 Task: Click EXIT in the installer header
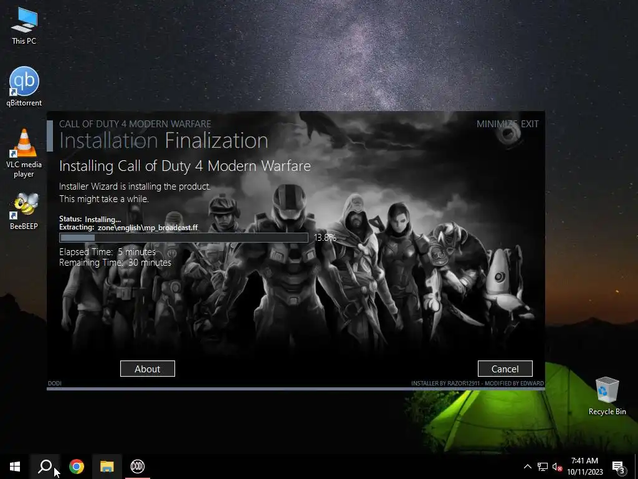coord(530,124)
